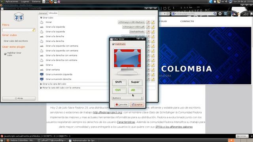Edit the Girar a inversión izquierda binding
The height and width of the screenshot is (142, 253).
coord(148,75)
